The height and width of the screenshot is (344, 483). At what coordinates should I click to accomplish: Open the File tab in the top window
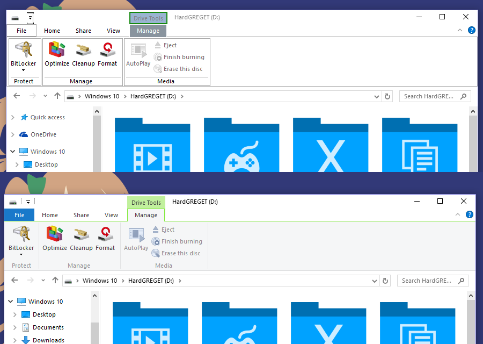coord(21,31)
